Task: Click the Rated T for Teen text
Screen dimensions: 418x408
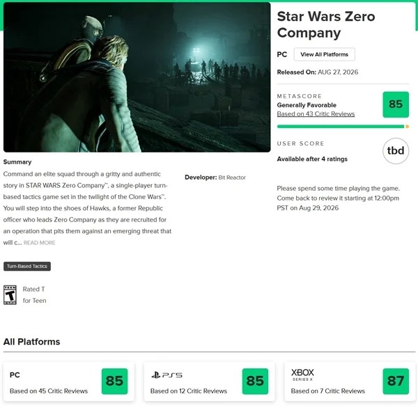Action: click(34, 295)
